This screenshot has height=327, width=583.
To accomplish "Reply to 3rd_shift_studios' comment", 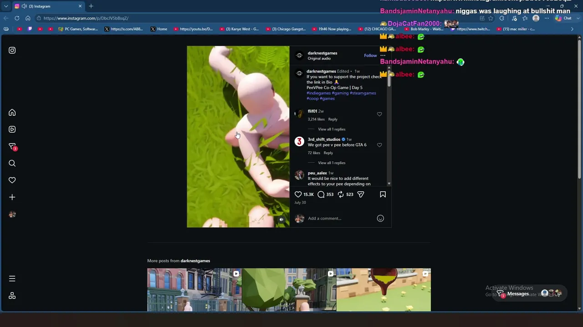I will pyautogui.click(x=328, y=153).
